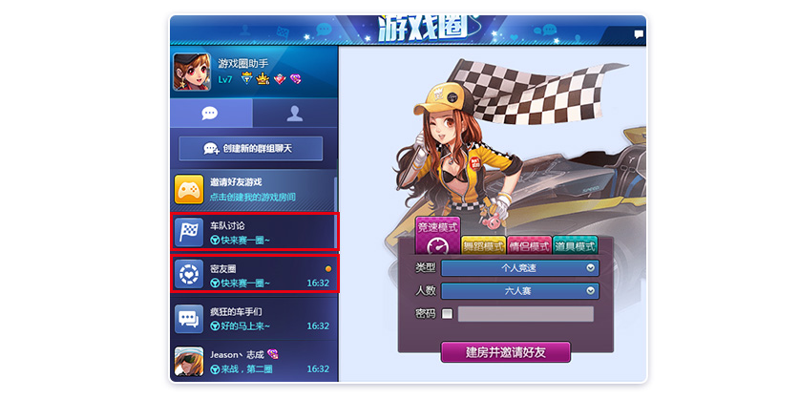
Task: Click the crown badge next to Lv7
Action: tap(263, 79)
